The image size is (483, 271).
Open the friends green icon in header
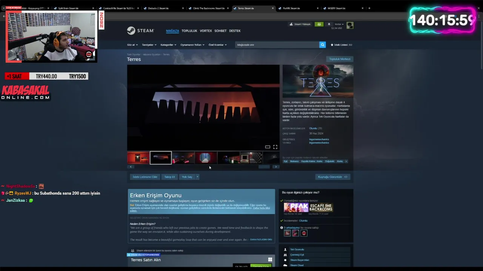pyautogui.click(x=319, y=24)
